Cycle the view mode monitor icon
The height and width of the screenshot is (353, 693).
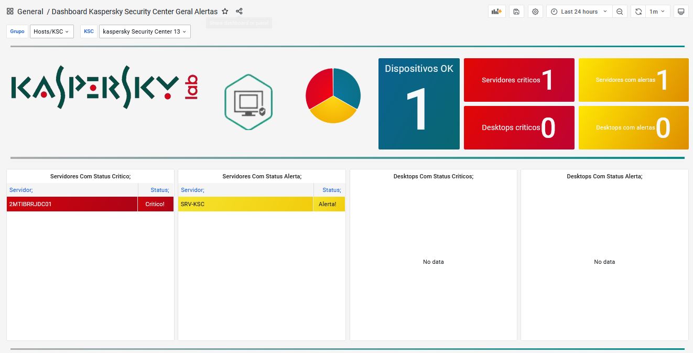pos(681,12)
